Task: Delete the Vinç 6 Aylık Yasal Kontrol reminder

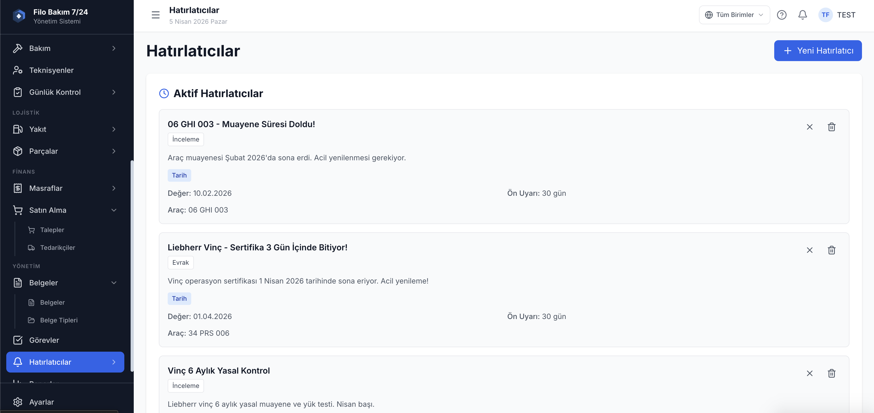Action: [831, 373]
